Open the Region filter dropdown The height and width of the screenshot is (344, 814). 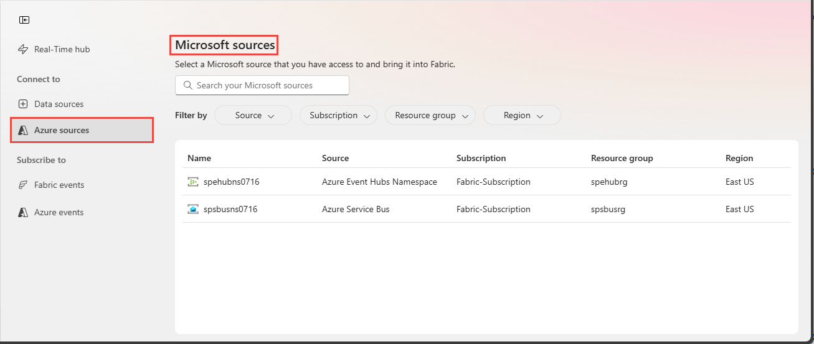click(522, 115)
